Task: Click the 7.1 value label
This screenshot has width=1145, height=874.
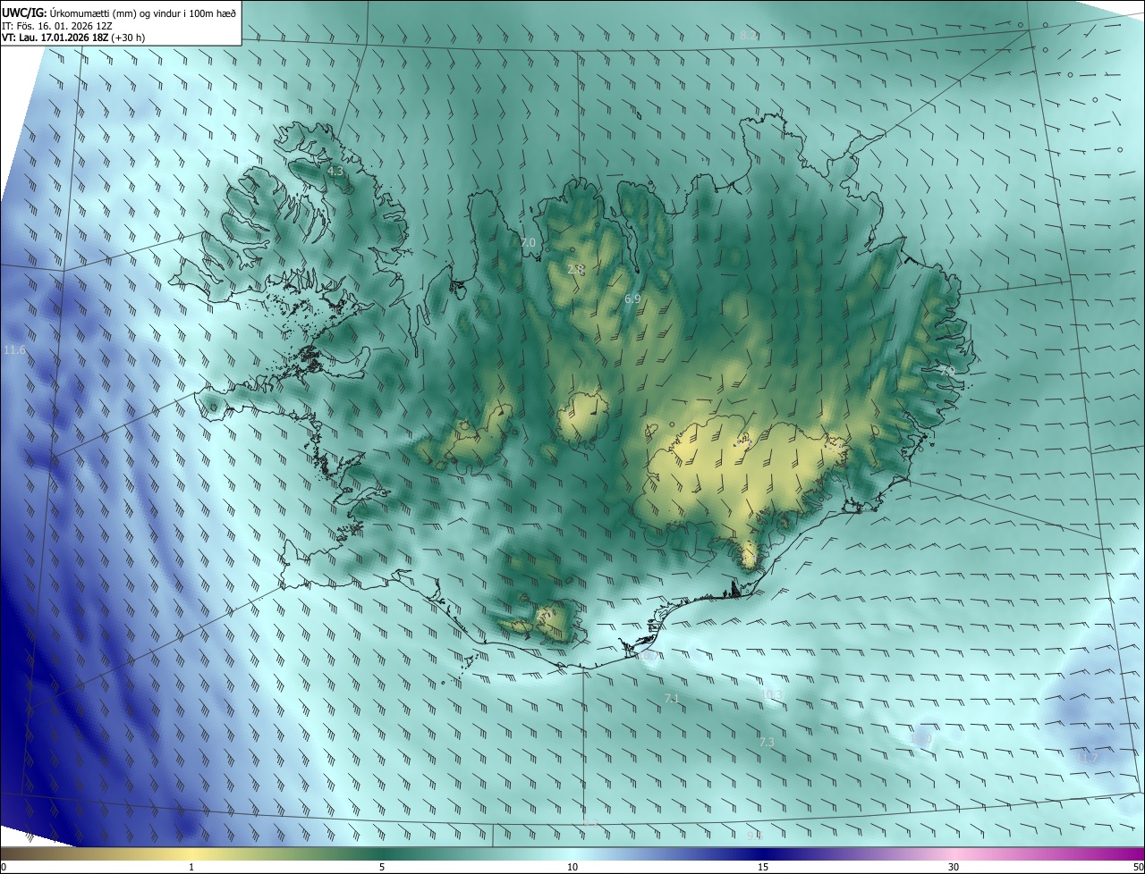Action: (x=672, y=698)
